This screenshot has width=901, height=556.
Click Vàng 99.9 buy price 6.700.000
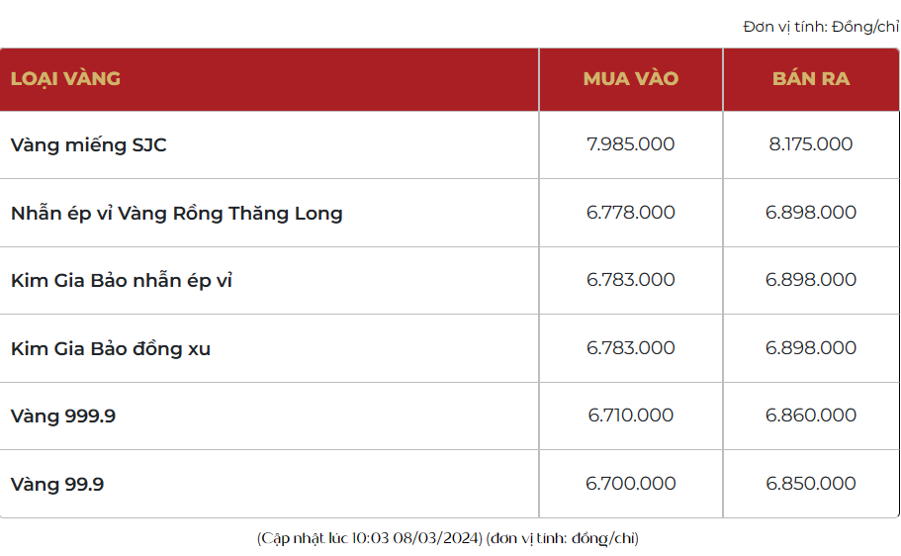630,484
